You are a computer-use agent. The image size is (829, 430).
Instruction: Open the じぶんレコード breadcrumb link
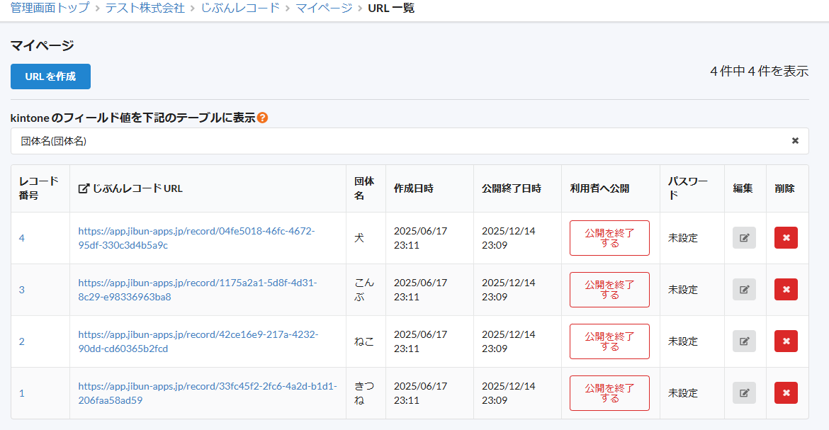coord(240,8)
